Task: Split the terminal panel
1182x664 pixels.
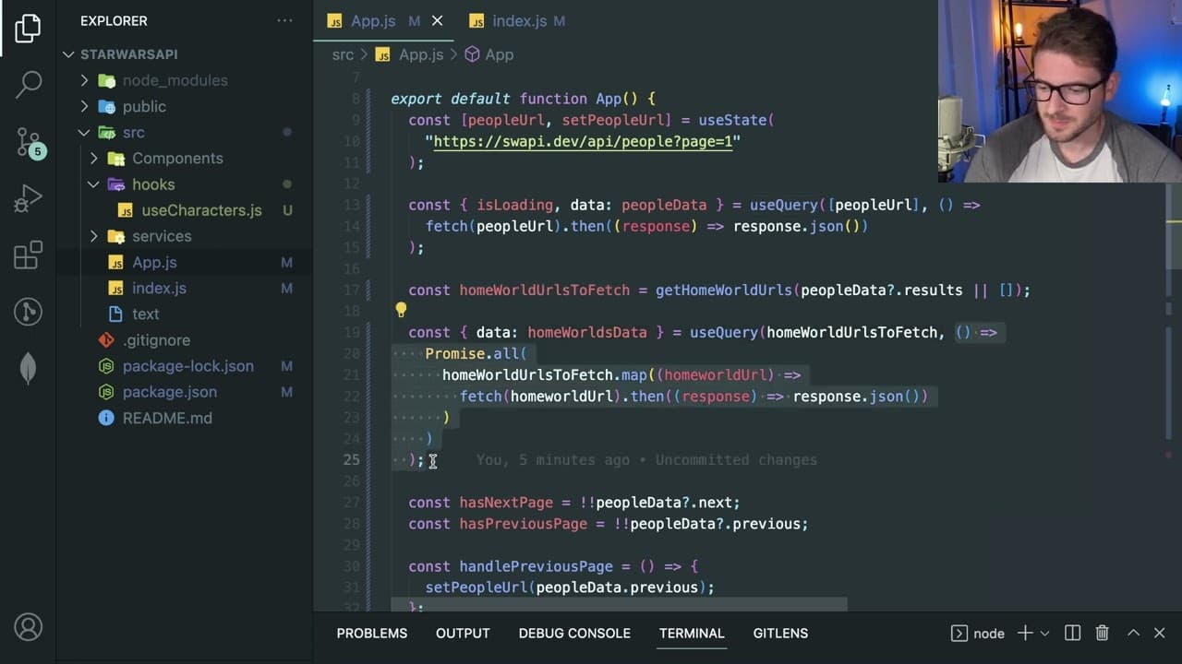Action: [1072, 633]
